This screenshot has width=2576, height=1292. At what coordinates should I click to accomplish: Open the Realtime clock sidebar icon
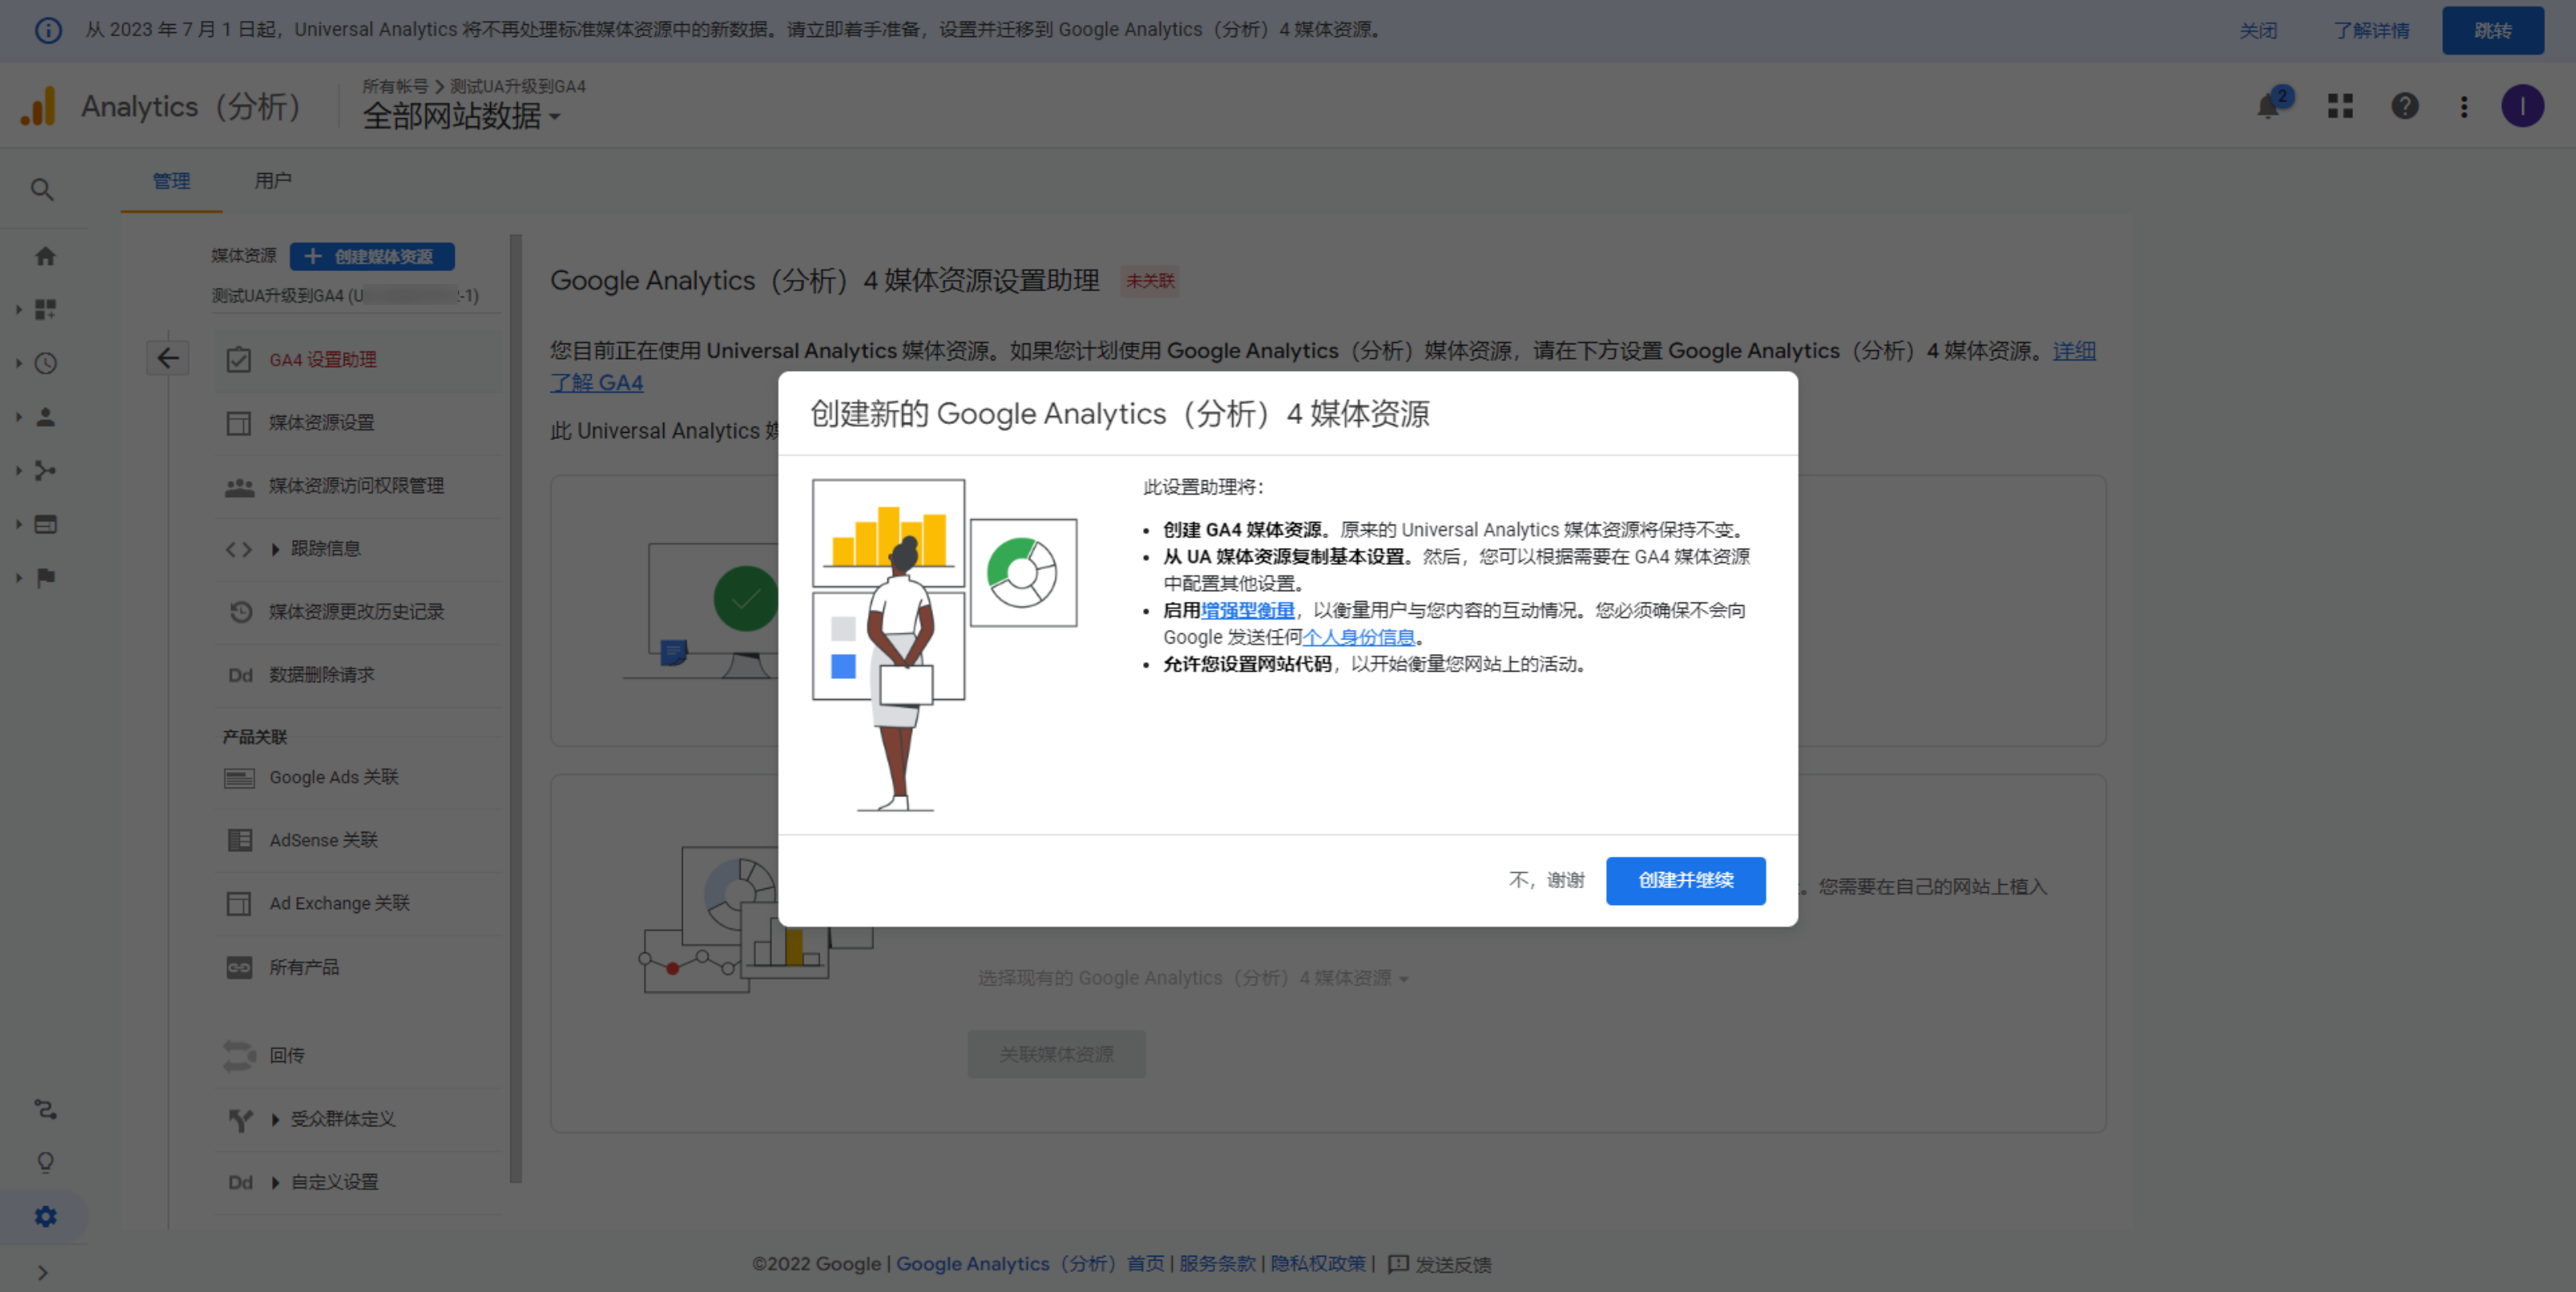click(x=45, y=364)
